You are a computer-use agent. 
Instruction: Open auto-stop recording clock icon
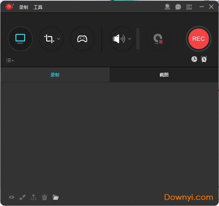[x=194, y=59]
